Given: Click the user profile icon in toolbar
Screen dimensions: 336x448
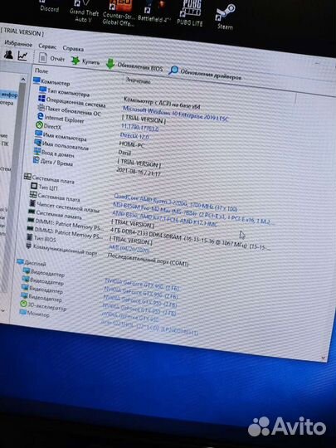Looking at the screenshot, I should [x=8, y=54].
